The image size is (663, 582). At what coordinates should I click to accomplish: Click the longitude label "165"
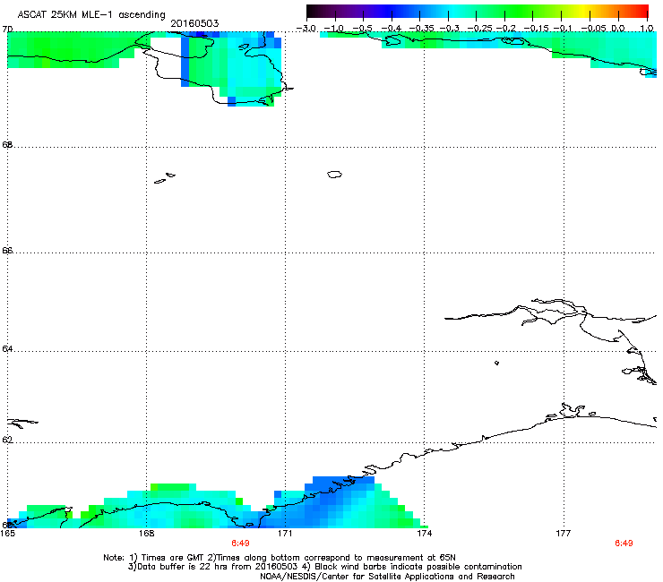pyautogui.click(x=7, y=534)
